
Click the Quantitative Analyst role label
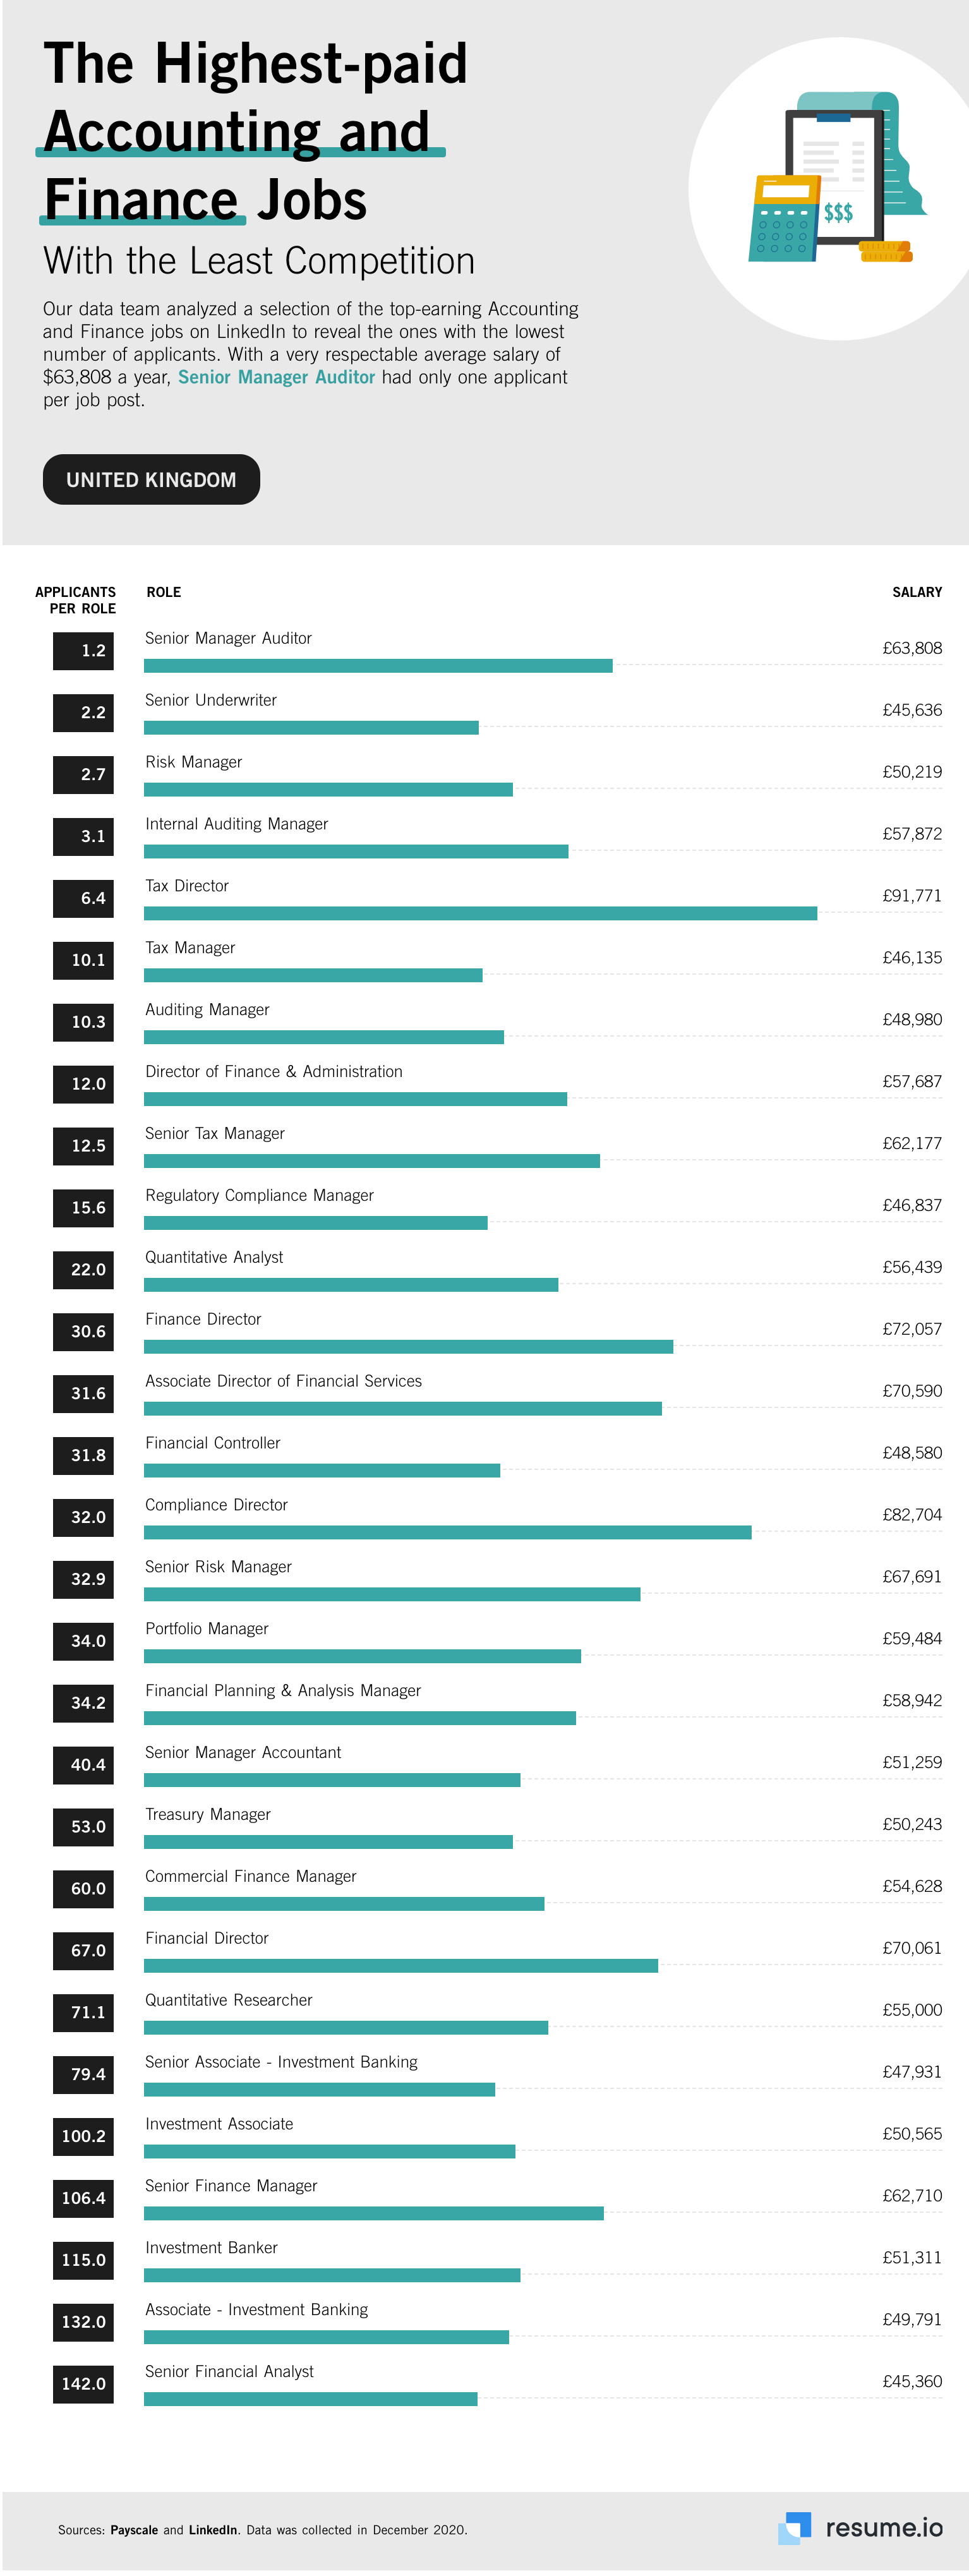(x=214, y=1257)
